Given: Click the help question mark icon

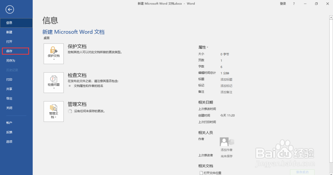Looking at the screenshot, I should point(294,4).
